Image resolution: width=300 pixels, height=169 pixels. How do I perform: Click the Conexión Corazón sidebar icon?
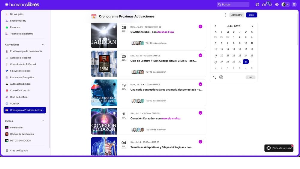(x=7, y=91)
